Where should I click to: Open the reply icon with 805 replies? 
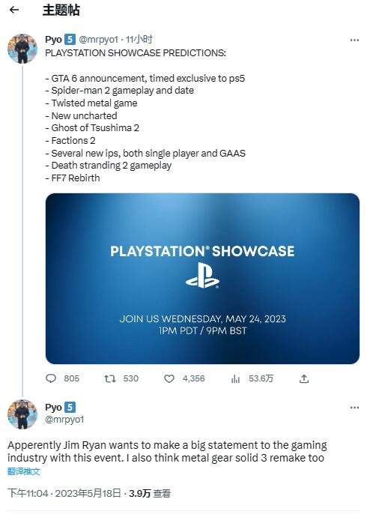tap(51, 378)
